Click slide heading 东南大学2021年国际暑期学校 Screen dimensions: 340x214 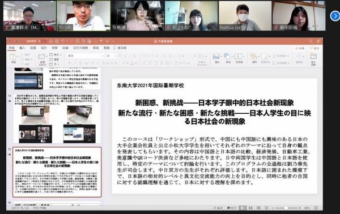click(x=151, y=85)
